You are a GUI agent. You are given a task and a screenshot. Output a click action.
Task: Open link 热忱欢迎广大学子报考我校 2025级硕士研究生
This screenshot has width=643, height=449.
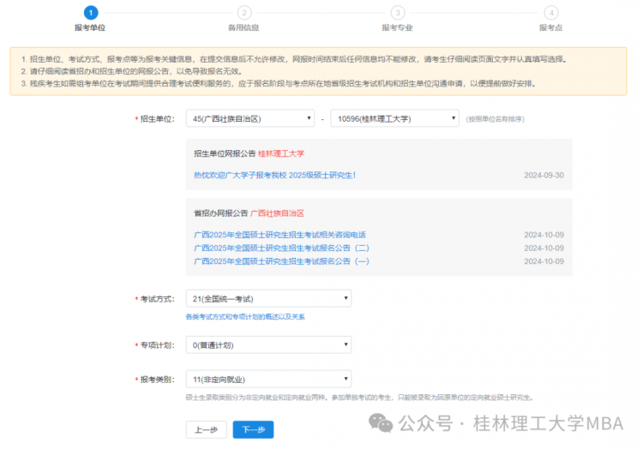tap(274, 176)
